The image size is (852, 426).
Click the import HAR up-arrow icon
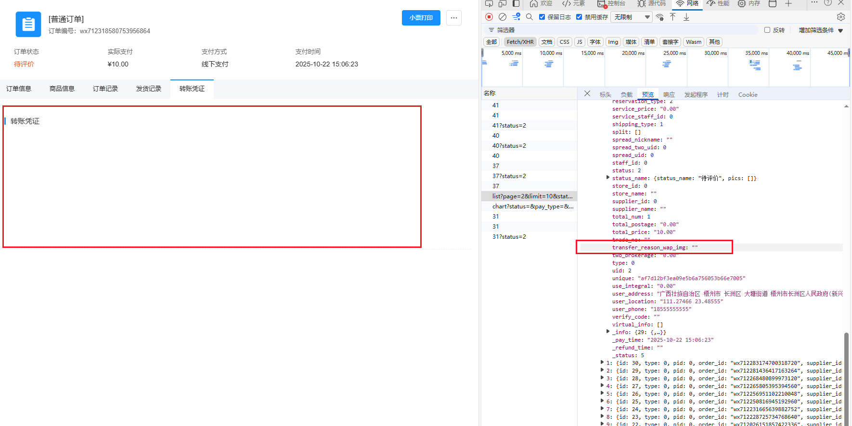(673, 17)
